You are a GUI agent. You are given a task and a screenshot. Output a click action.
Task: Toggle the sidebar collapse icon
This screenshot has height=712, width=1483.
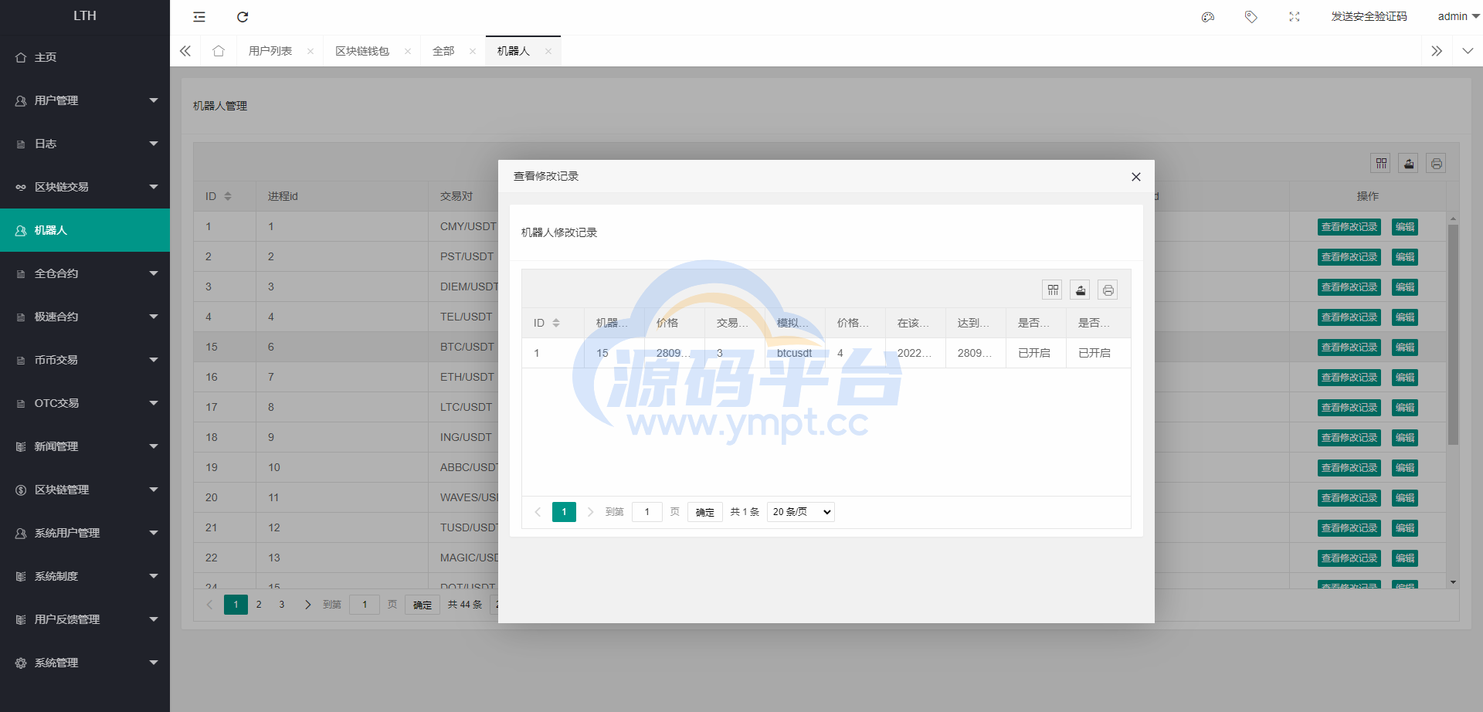pos(199,17)
